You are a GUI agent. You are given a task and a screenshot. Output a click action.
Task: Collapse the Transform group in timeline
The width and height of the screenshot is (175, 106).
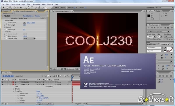click(x=13, y=91)
